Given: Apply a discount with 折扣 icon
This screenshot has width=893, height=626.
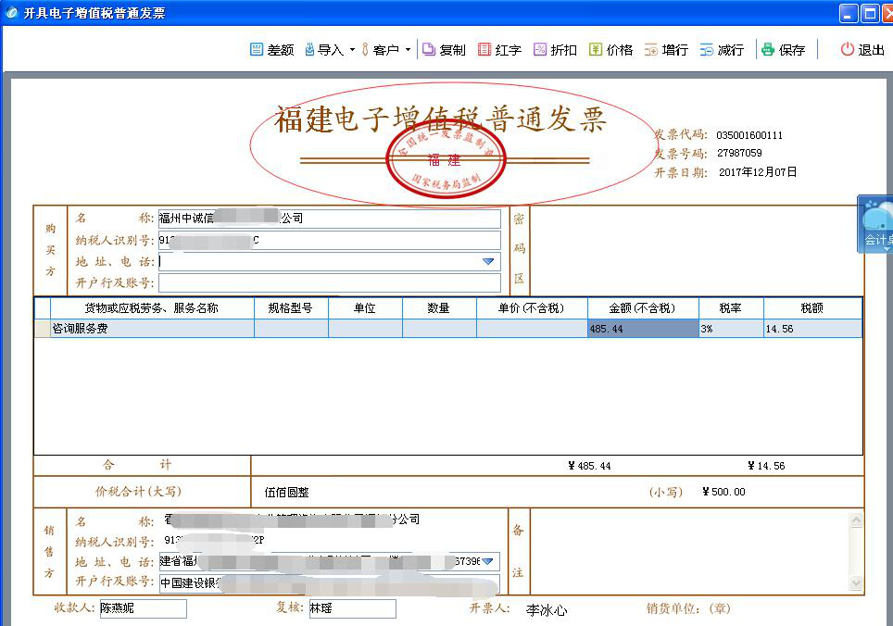Looking at the screenshot, I should point(540,50).
